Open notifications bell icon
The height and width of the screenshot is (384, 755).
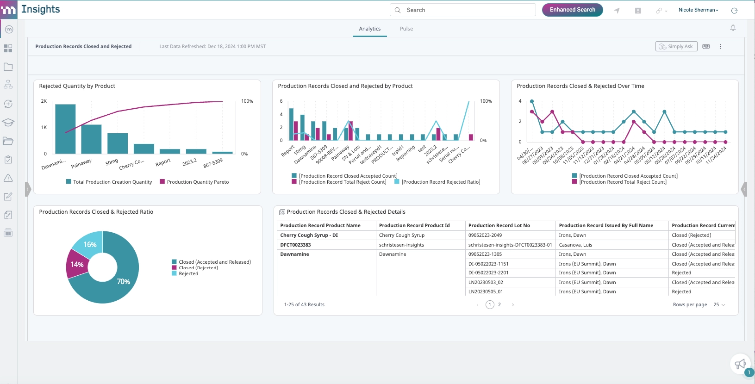point(733,28)
